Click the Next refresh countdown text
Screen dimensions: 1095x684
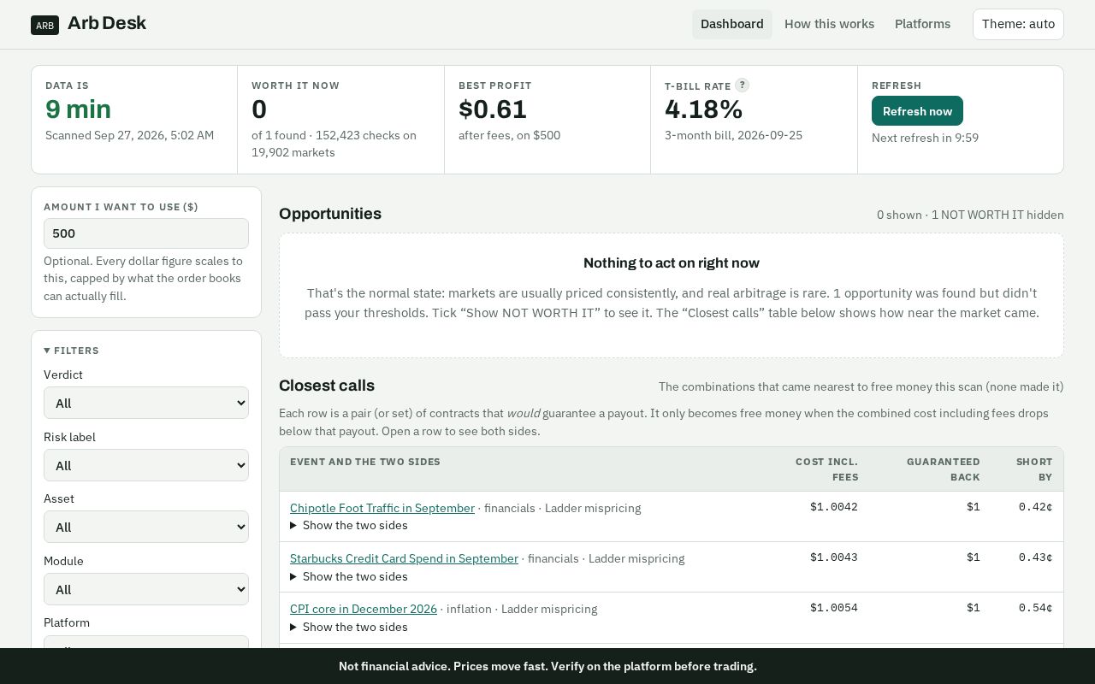point(925,138)
